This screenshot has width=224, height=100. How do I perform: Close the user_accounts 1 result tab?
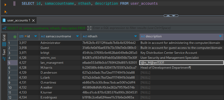pyautogui.click(x=33, y=21)
